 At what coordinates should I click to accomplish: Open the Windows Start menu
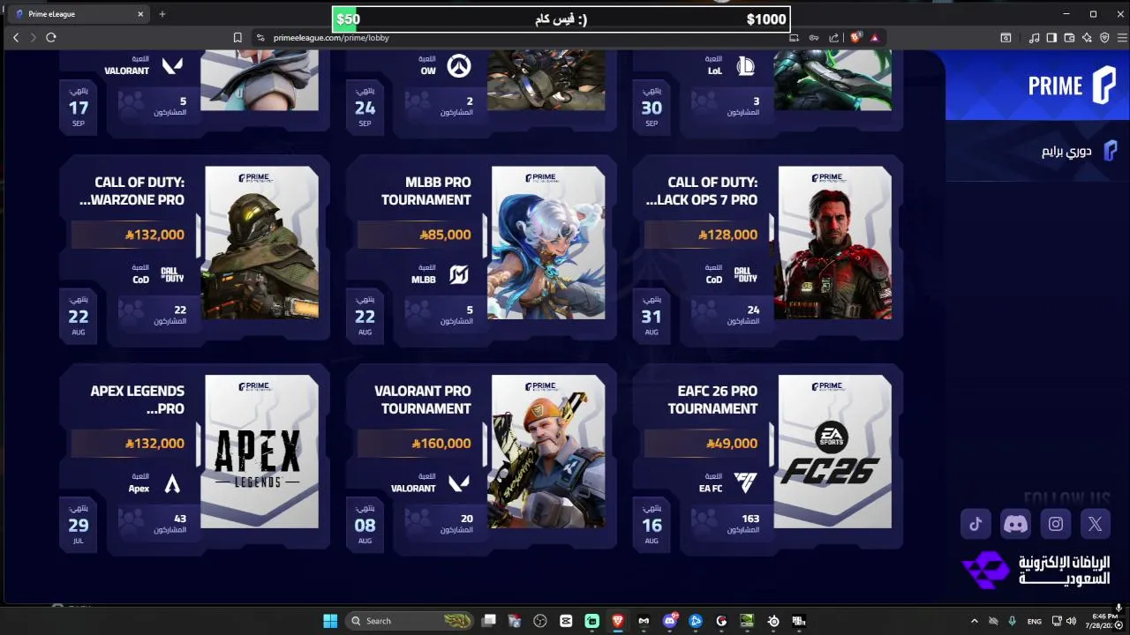click(330, 621)
